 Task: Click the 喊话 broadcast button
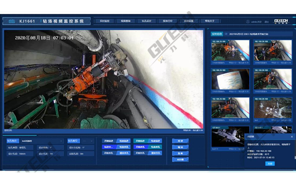click(180, 147)
